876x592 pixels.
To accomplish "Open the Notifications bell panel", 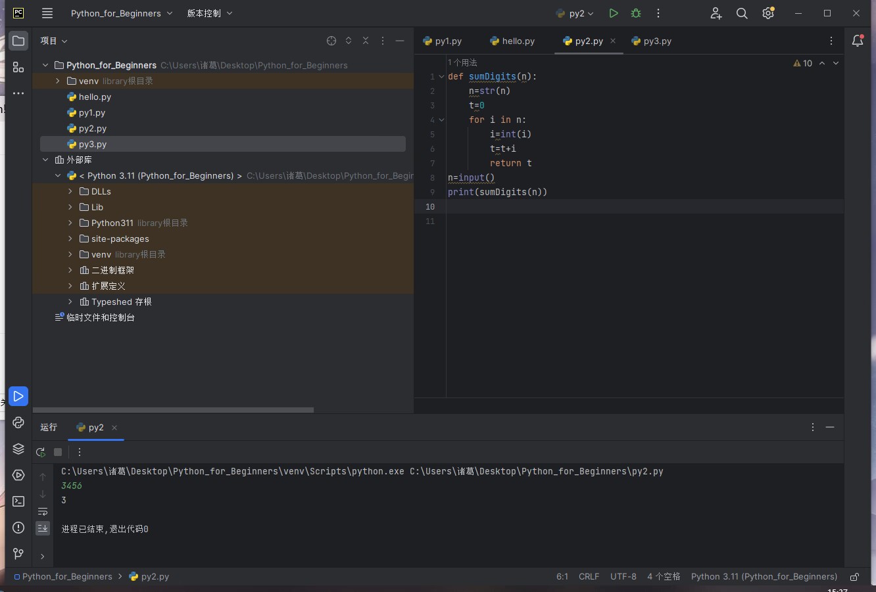I will pos(858,41).
